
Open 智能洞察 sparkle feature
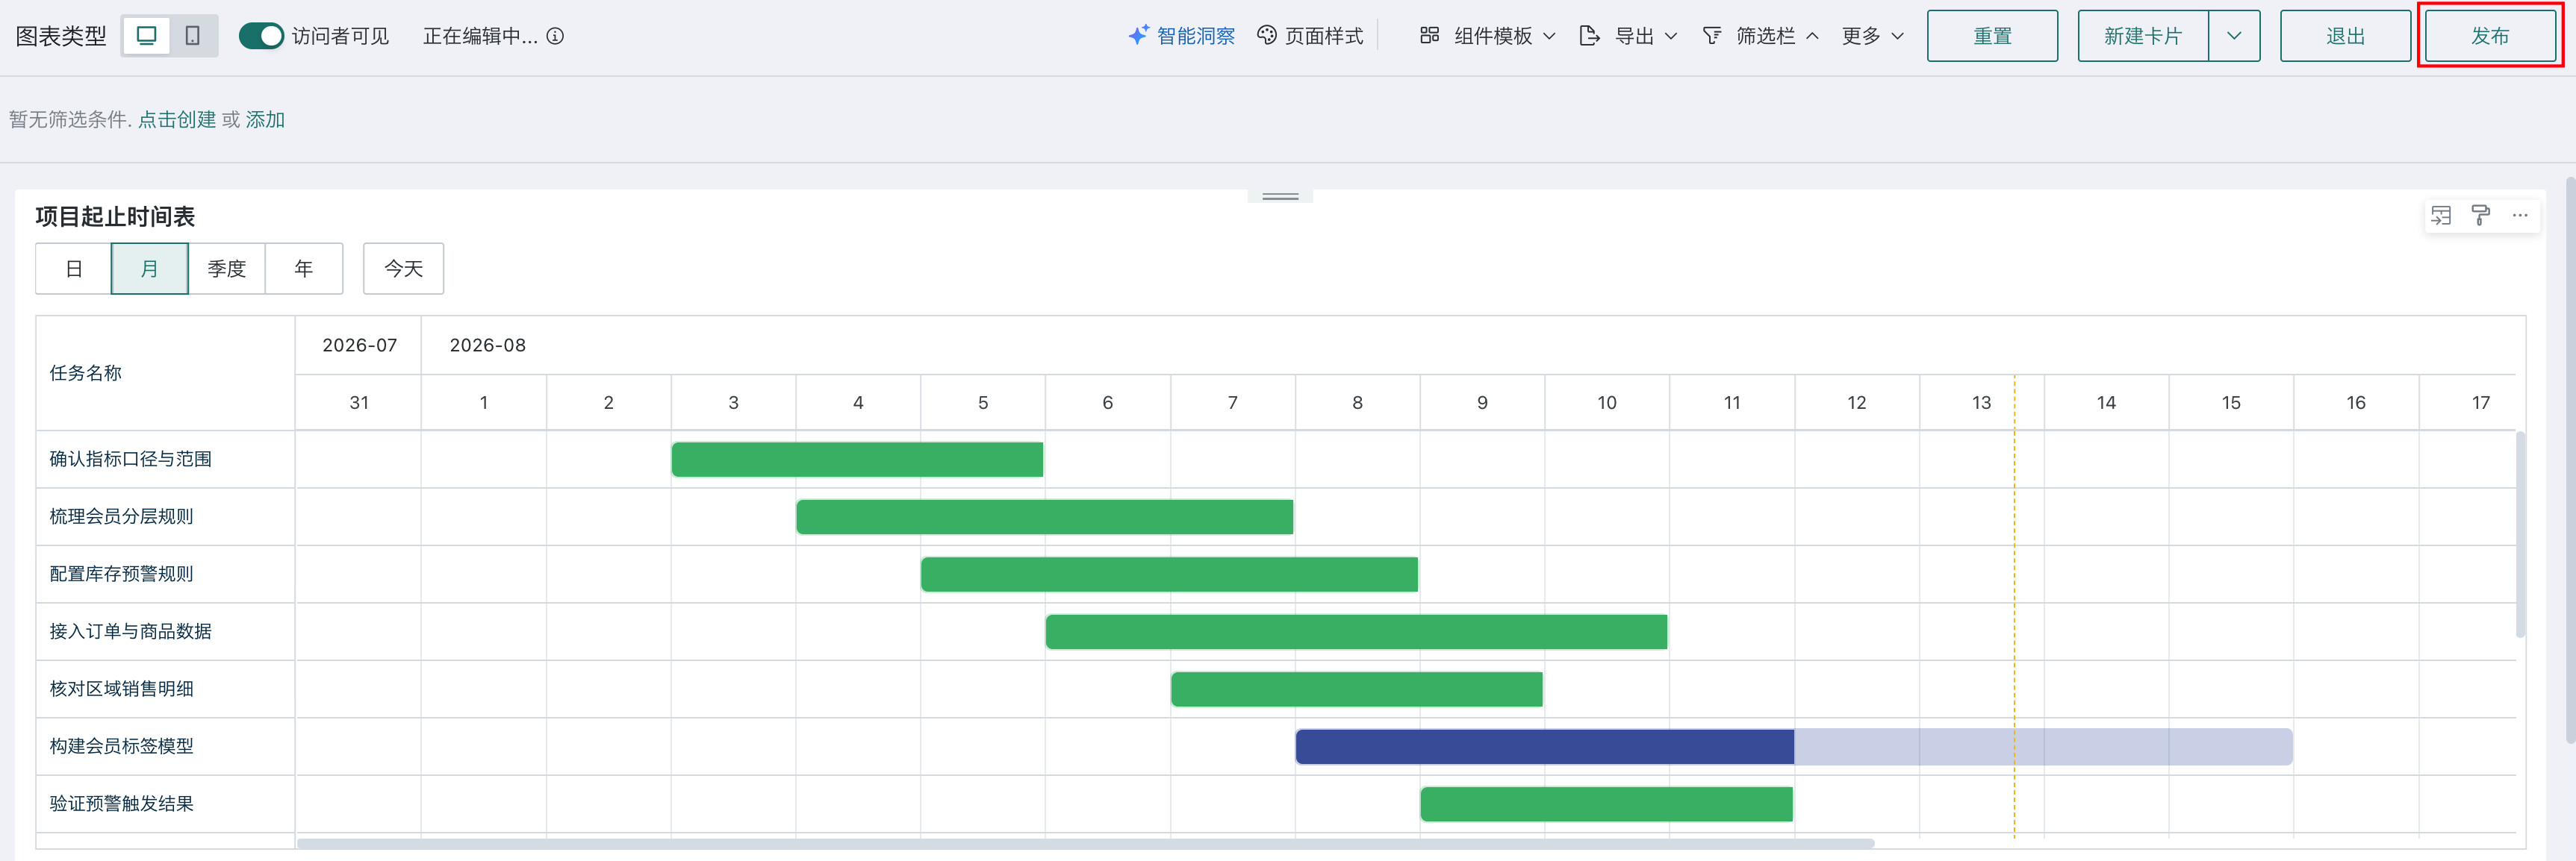coord(1181,36)
